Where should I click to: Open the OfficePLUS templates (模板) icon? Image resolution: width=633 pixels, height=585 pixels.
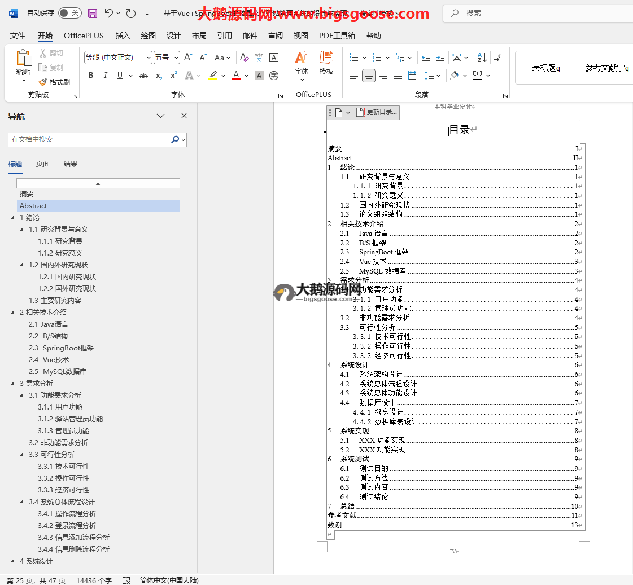coord(326,63)
